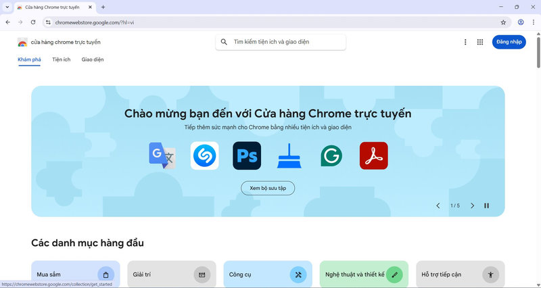Show previous carousel slide
The height and width of the screenshot is (288, 541).
[438, 206]
